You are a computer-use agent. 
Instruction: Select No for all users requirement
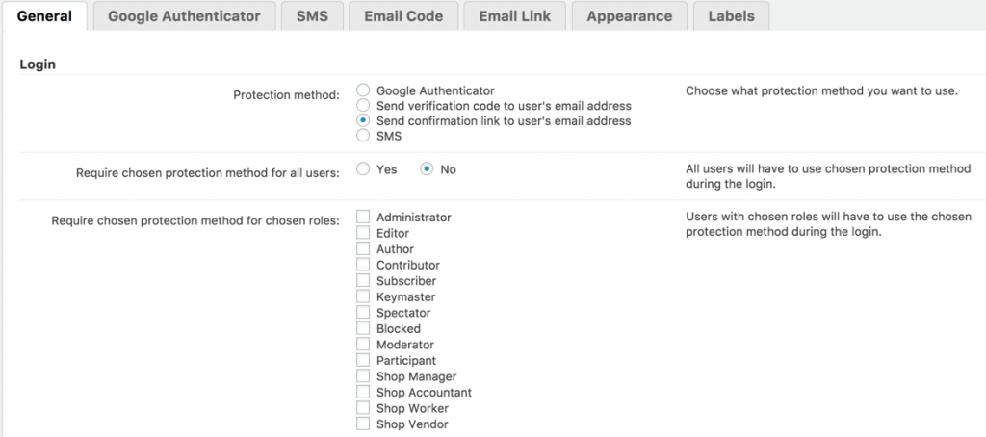(427, 169)
